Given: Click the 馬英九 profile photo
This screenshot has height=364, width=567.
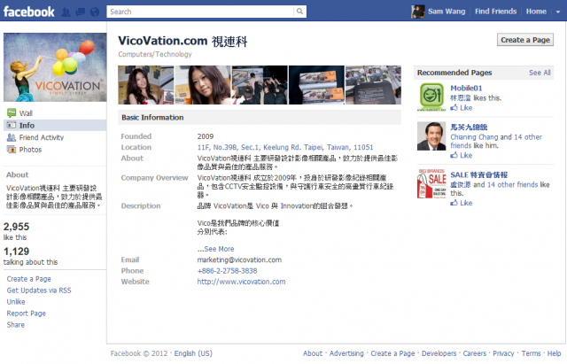Looking at the screenshot, I should click(x=431, y=136).
